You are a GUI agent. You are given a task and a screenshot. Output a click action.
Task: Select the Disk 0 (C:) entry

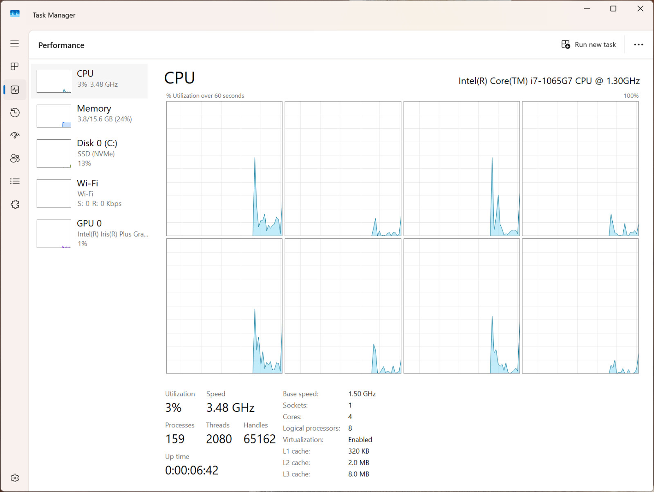pos(89,153)
